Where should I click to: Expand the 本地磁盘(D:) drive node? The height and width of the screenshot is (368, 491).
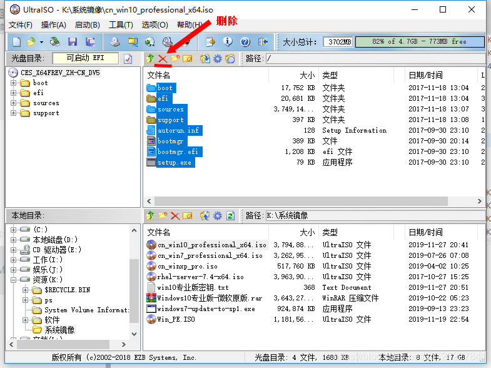[x=14, y=240]
